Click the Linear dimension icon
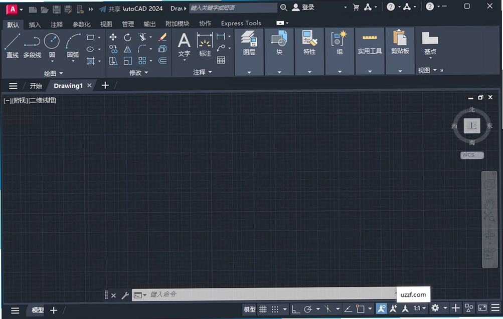Viewport: 503px width, 319px height. [x=221, y=36]
